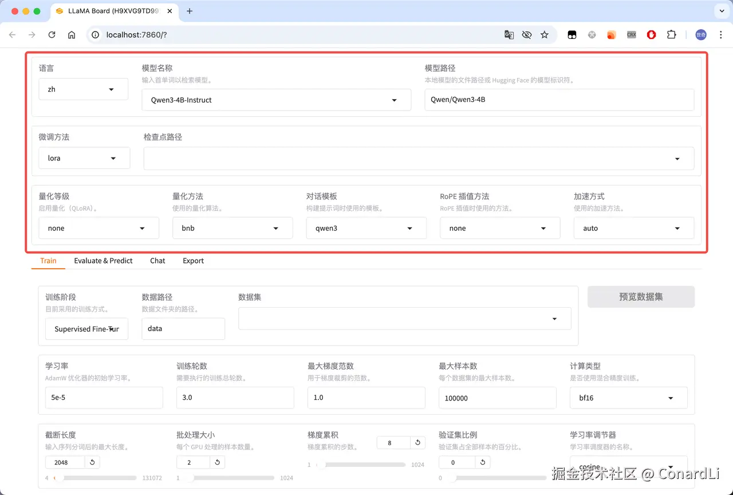Click the 数据路径 field containing data
Screen dimensions: 733x495
tap(183, 329)
